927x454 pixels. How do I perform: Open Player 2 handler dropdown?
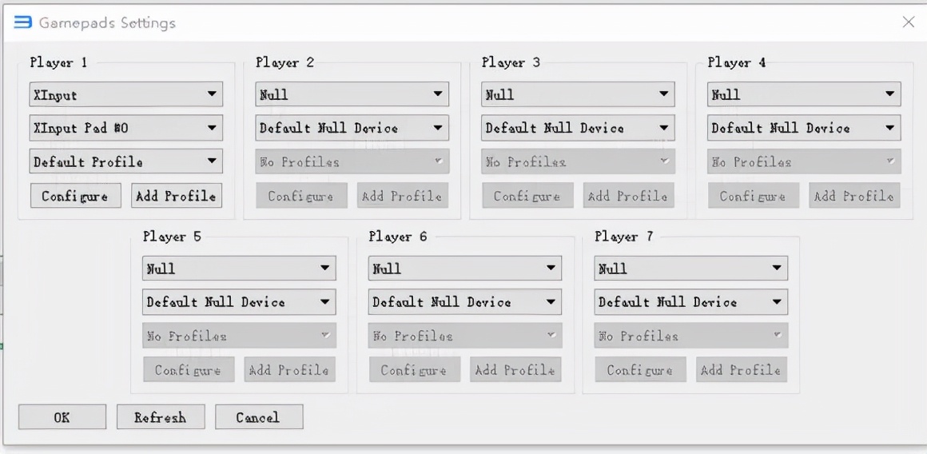352,94
